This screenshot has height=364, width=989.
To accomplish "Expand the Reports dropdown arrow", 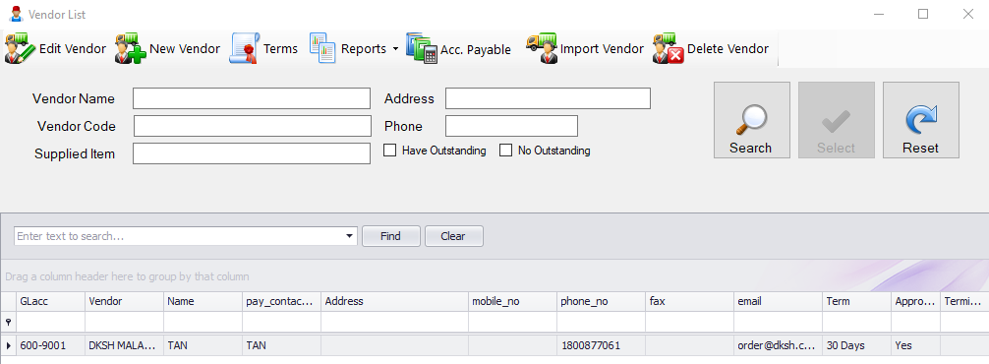I will [x=395, y=48].
